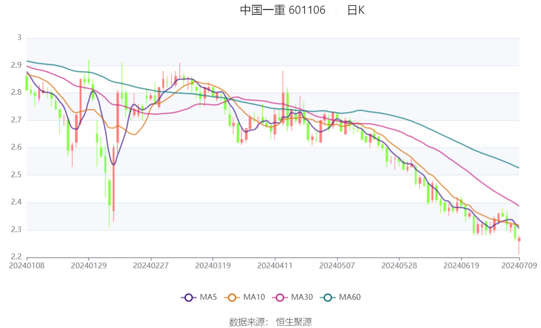Click the last red candlestick at far right
Screen dimensions: 541x328
(x=519, y=239)
